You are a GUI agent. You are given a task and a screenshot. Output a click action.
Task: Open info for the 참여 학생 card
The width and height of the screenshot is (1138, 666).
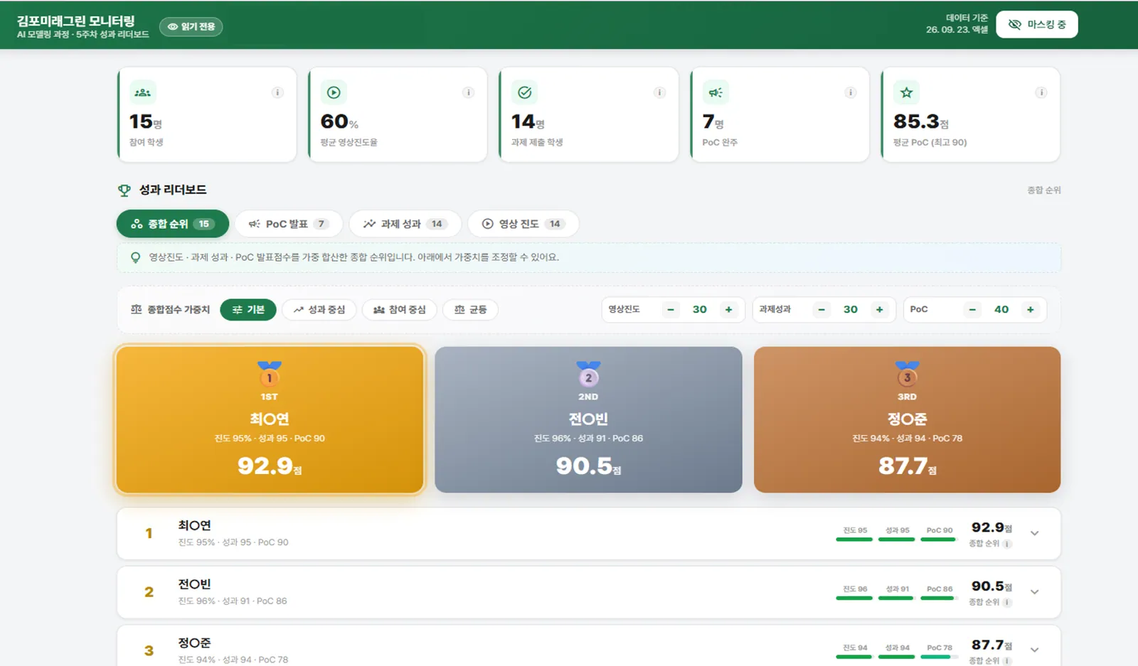tap(277, 92)
